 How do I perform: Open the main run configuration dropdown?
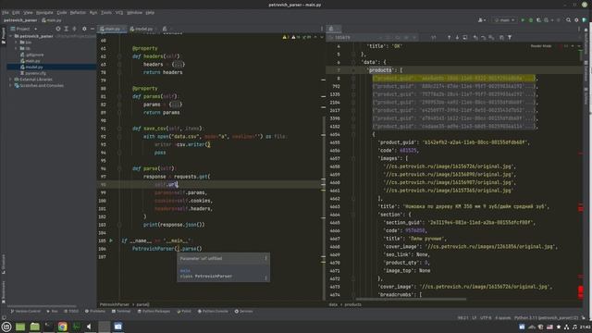(x=505, y=20)
